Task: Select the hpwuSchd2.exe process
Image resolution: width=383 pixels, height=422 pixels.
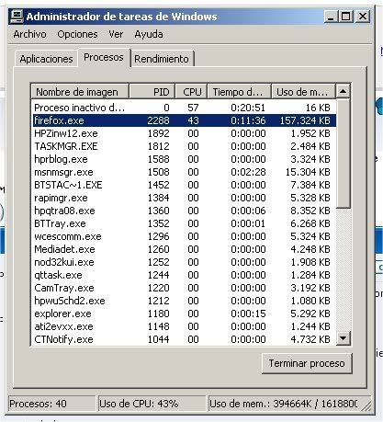Action: coord(184,301)
